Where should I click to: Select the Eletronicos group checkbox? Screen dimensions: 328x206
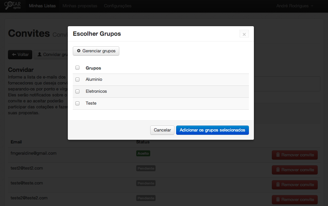pyautogui.click(x=77, y=91)
